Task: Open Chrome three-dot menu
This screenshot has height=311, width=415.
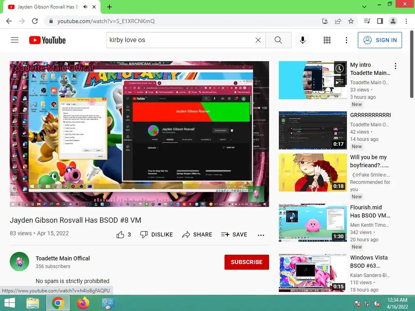Action: coord(406,21)
